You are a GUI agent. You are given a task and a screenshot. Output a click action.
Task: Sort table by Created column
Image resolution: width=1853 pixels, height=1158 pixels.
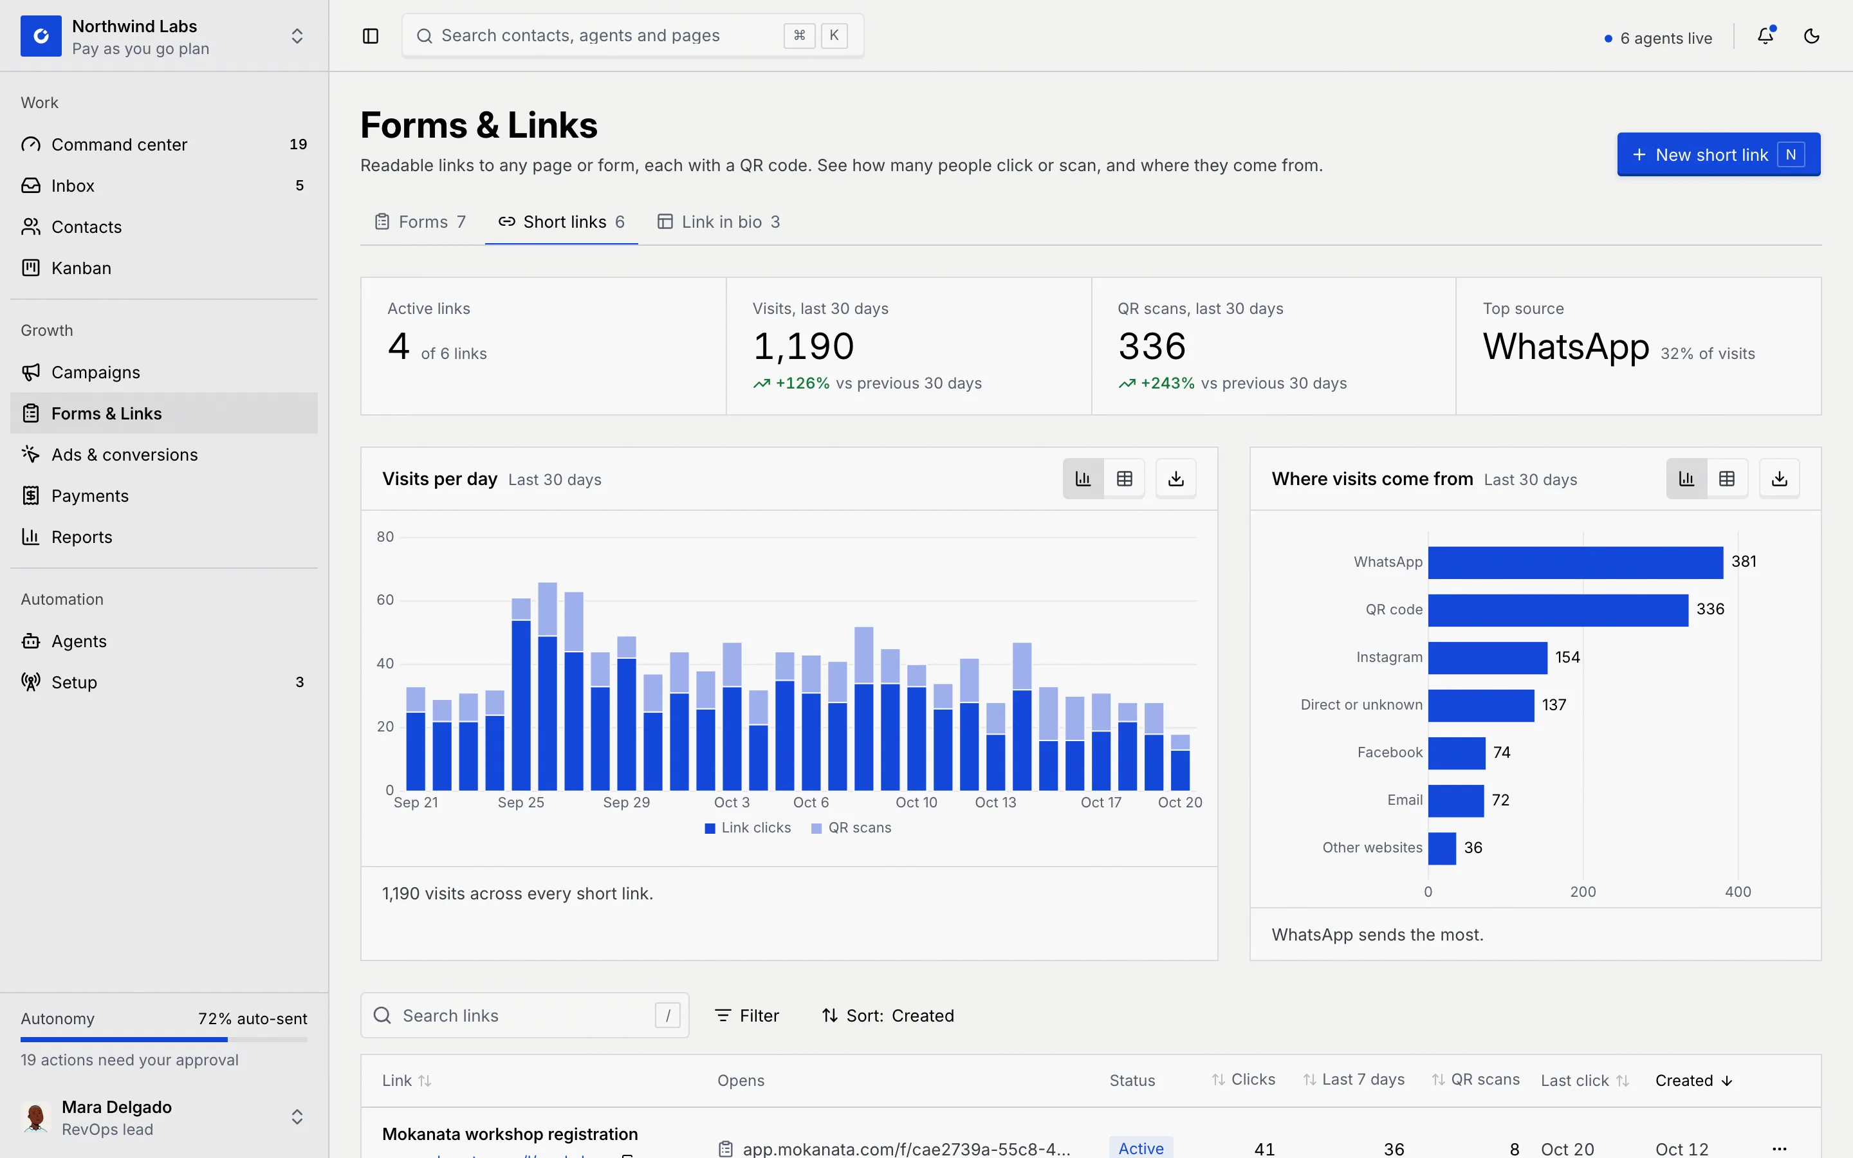coord(1693,1081)
